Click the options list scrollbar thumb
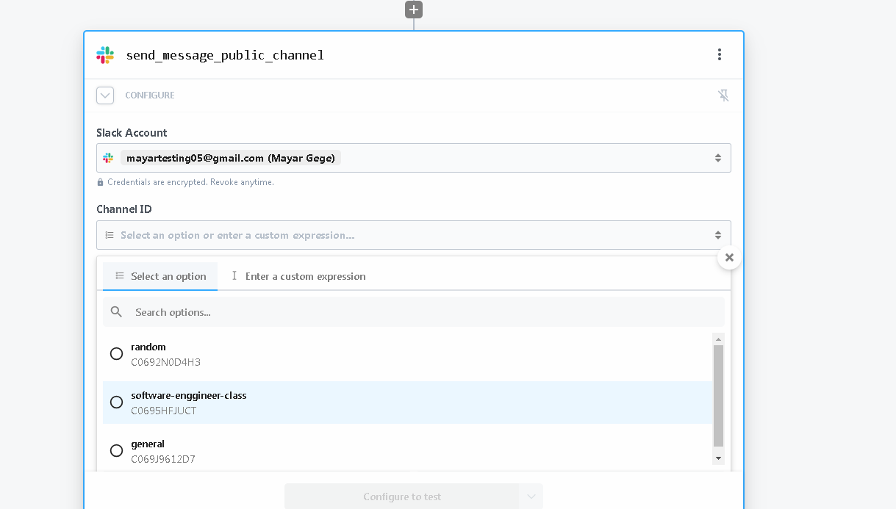Viewport: 896px width, 509px height. coord(719,396)
